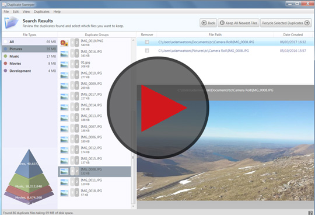This screenshot has width=315, height=215.
Task: Click the thumbnail icon for IMG_0009.JPG
Action: (x=64, y=86)
